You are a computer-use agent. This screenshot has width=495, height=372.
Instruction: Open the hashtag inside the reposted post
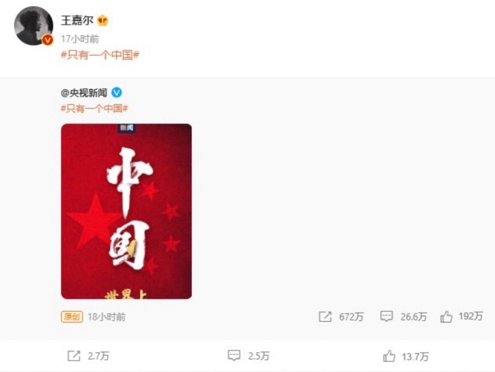click(x=94, y=108)
